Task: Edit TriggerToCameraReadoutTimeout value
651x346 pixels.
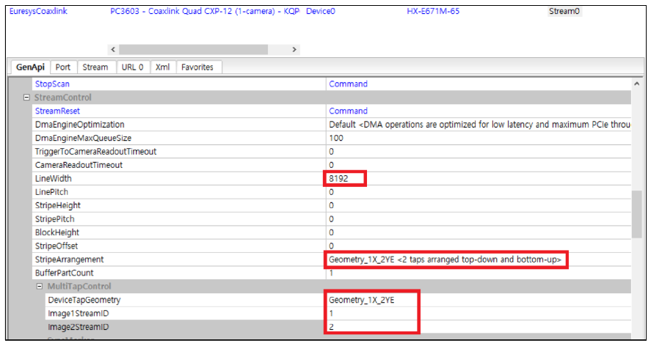Action: (x=479, y=152)
